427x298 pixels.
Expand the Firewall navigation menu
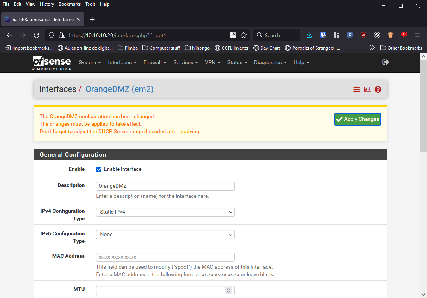[x=154, y=63]
